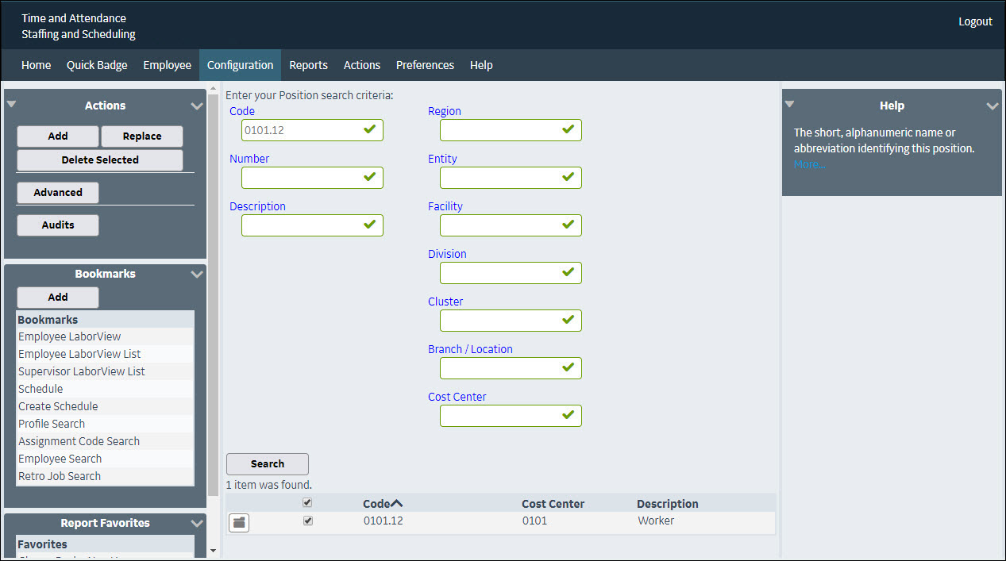
Task: Expand the Report Favorites panel chevron
Action: coord(197,524)
